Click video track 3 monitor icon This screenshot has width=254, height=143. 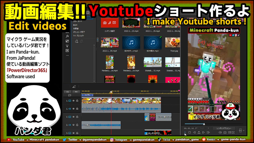pyautogui.click(x=70, y=133)
